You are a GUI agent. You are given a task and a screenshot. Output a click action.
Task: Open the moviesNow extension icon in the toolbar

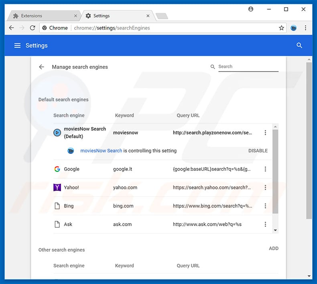point(294,28)
